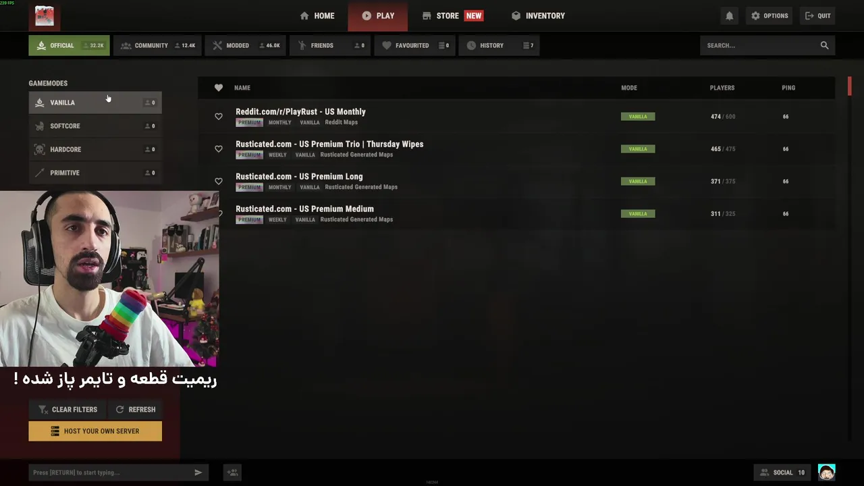Switch to the FRIENDS servers tab
Screen dimensions: 864x486
[x=329, y=45]
